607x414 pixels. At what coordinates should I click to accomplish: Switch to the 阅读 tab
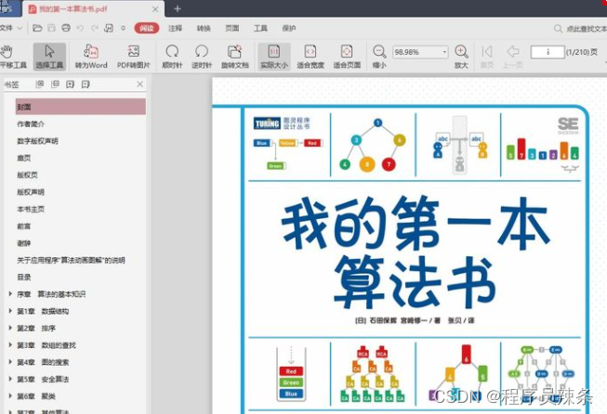tap(147, 28)
